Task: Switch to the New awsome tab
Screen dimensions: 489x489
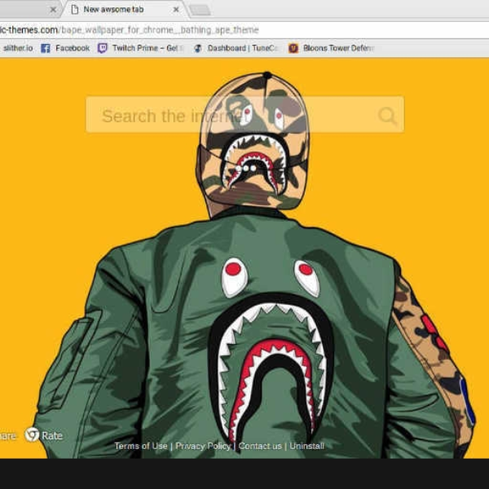Action: point(125,9)
